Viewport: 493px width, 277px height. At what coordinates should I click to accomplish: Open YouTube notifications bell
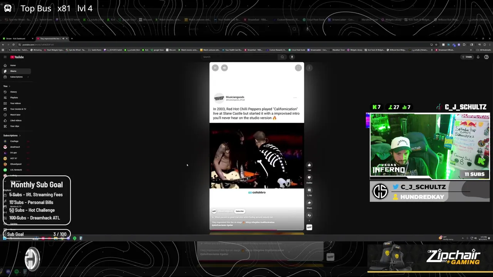point(478,57)
